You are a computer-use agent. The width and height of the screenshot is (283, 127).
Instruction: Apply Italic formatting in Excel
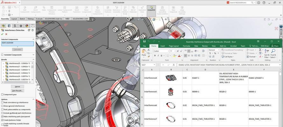[158, 56]
